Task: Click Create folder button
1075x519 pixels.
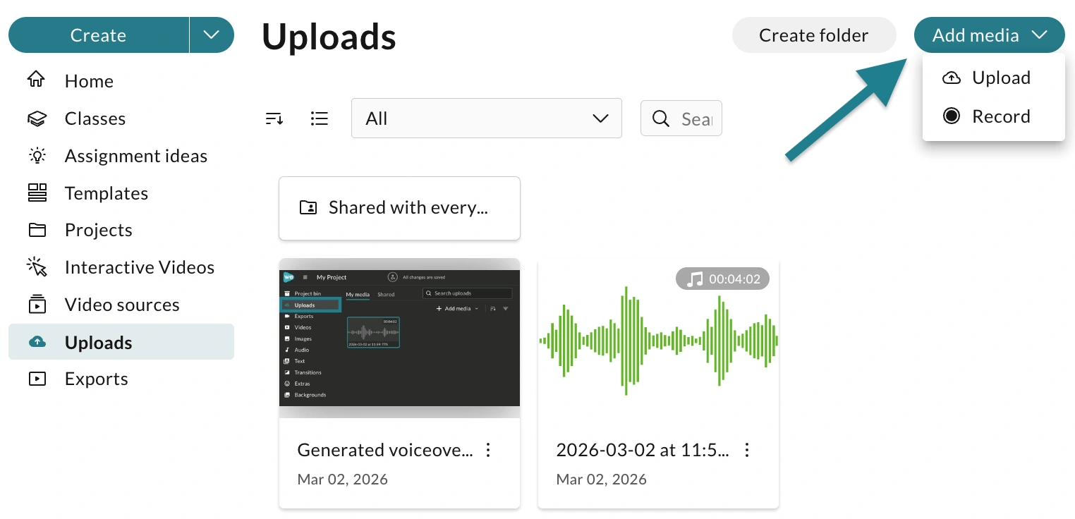Action: (814, 35)
